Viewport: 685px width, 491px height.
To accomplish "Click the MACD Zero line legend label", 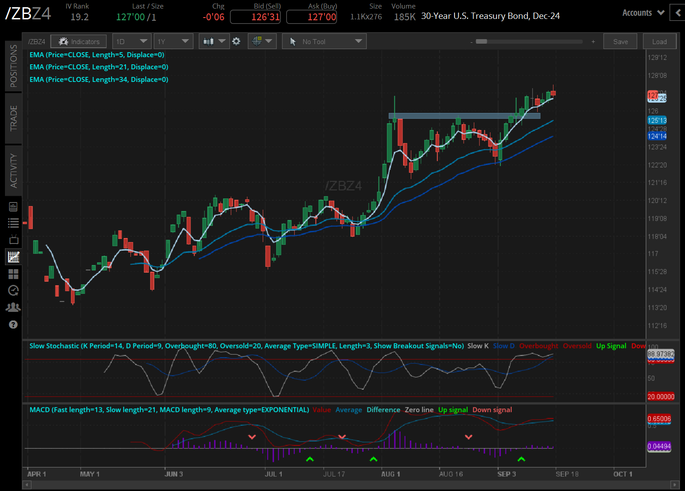I will [419, 410].
